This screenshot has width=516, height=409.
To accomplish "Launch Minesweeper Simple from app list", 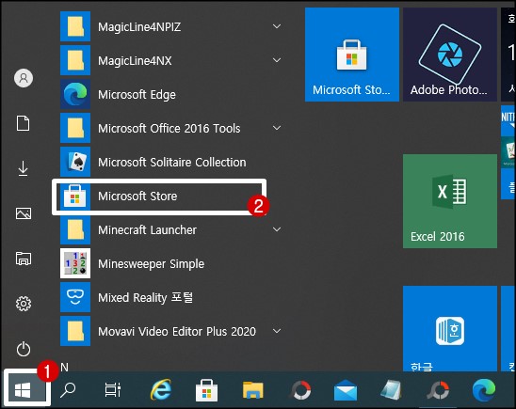I will 171,263.
